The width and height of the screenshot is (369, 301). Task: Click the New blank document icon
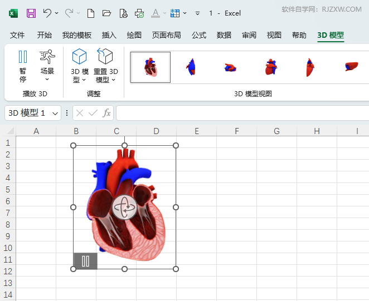pyautogui.click(x=91, y=13)
